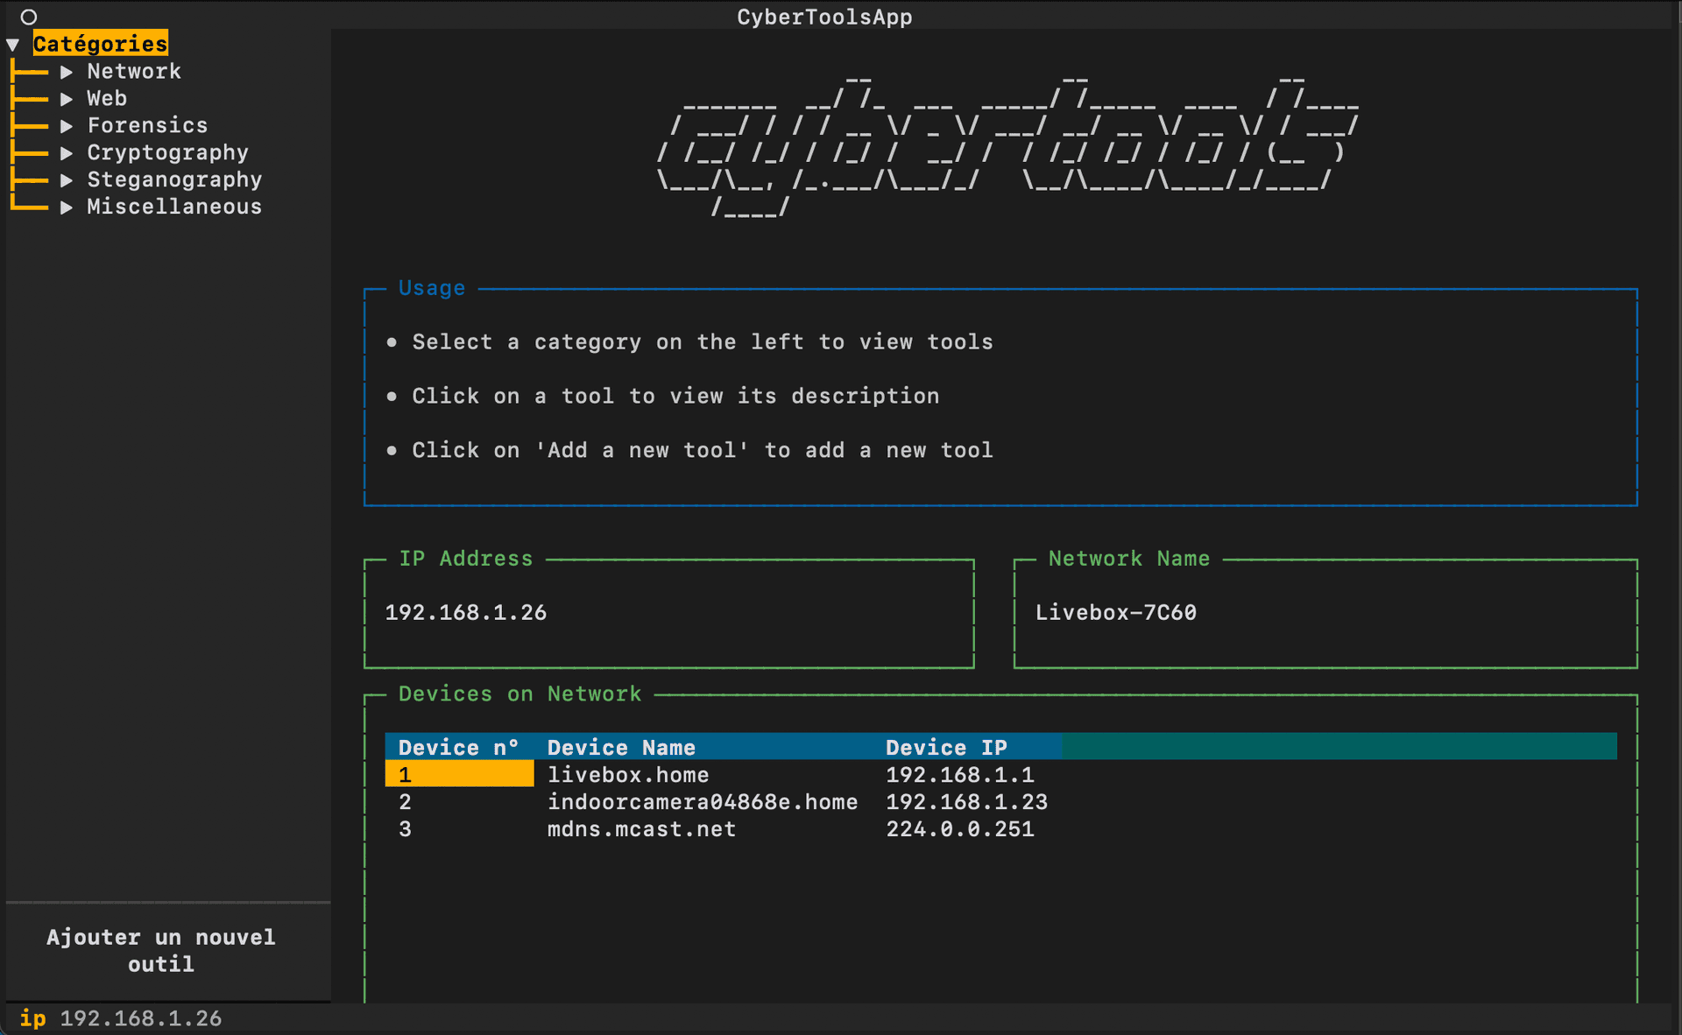This screenshot has width=1682, height=1035.
Task: Click the Usage panel title
Action: [432, 288]
